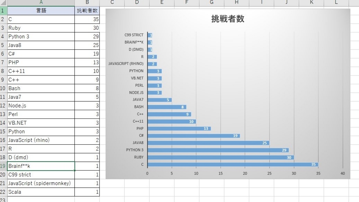
Task: Click the VB.NET axis label
Action: coord(137,78)
